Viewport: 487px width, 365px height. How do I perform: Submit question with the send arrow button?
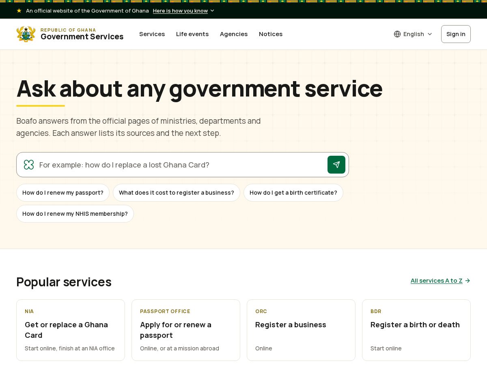pyautogui.click(x=336, y=165)
